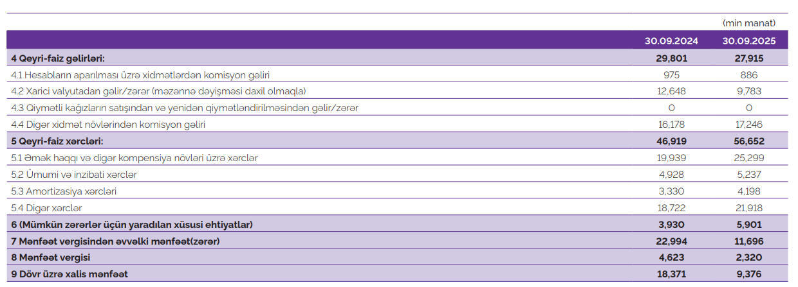
Task: Select the 12,648 foreign currency value
Action: [671, 91]
